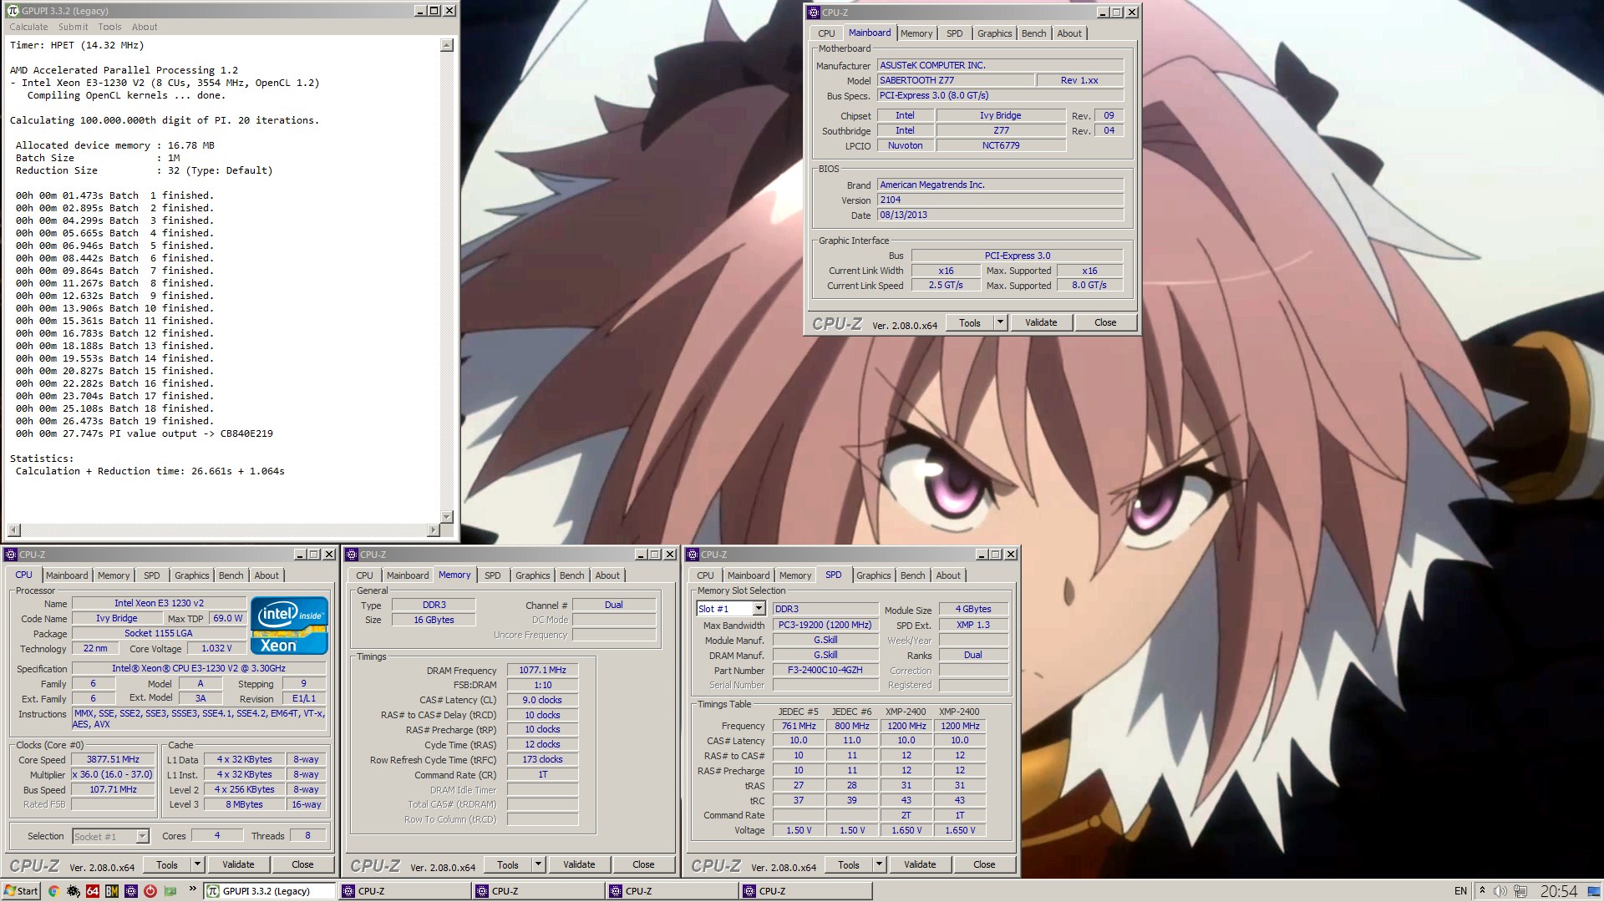This screenshot has height=902, width=1604.
Task: Click the volume speaker tray icon
Action: 1500,891
